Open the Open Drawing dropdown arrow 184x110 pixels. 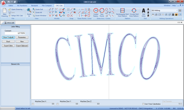[x=24, y=9]
